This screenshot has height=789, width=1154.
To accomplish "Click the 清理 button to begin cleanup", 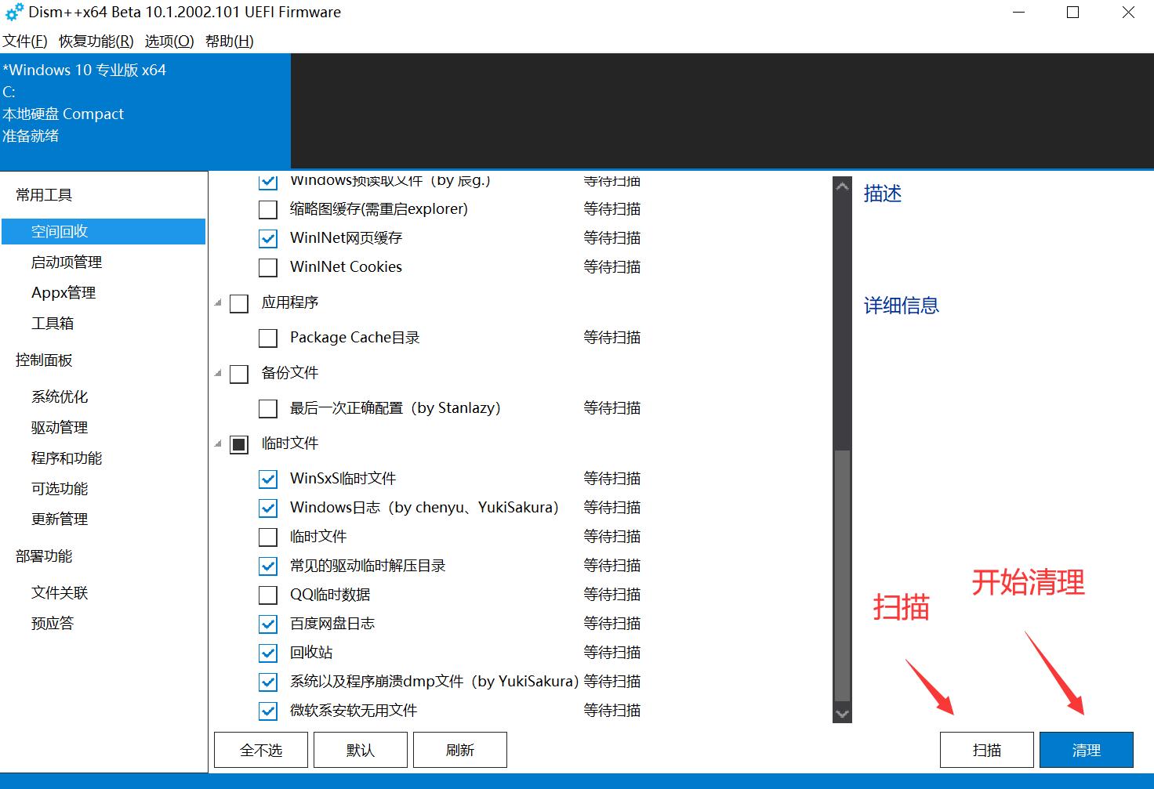I will tap(1086, 749).
